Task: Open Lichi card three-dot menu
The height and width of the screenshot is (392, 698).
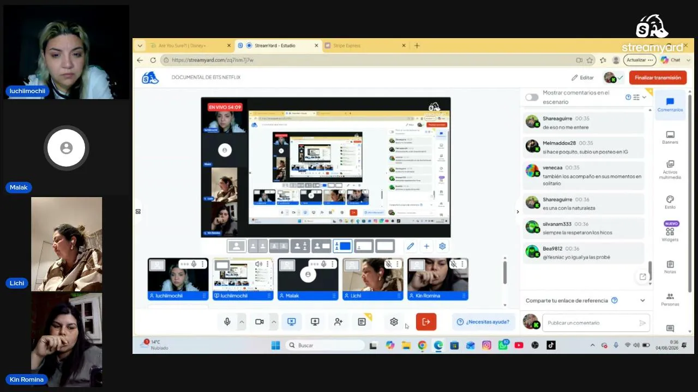Action: point(397,264)
